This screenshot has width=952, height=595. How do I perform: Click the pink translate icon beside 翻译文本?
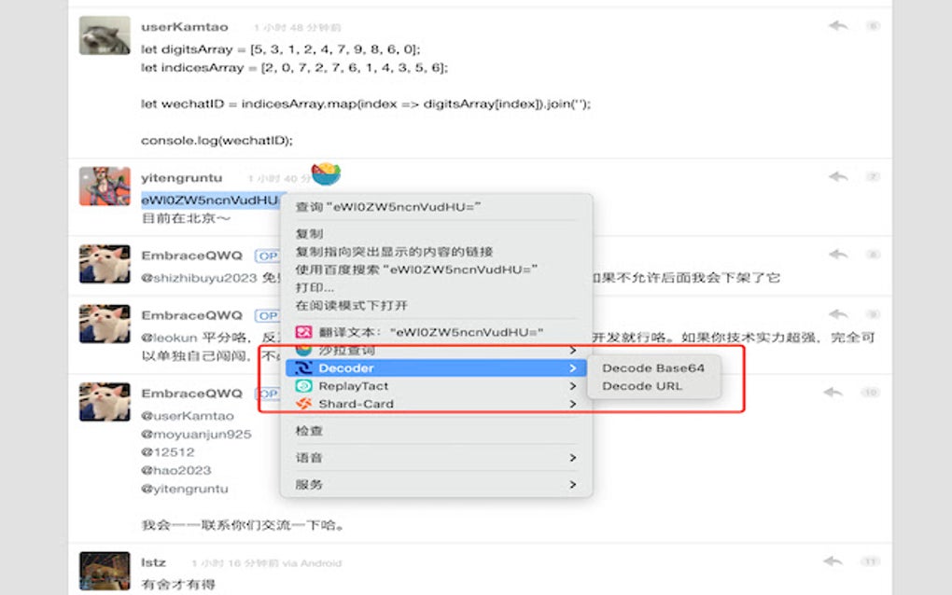tap(305, 330)
